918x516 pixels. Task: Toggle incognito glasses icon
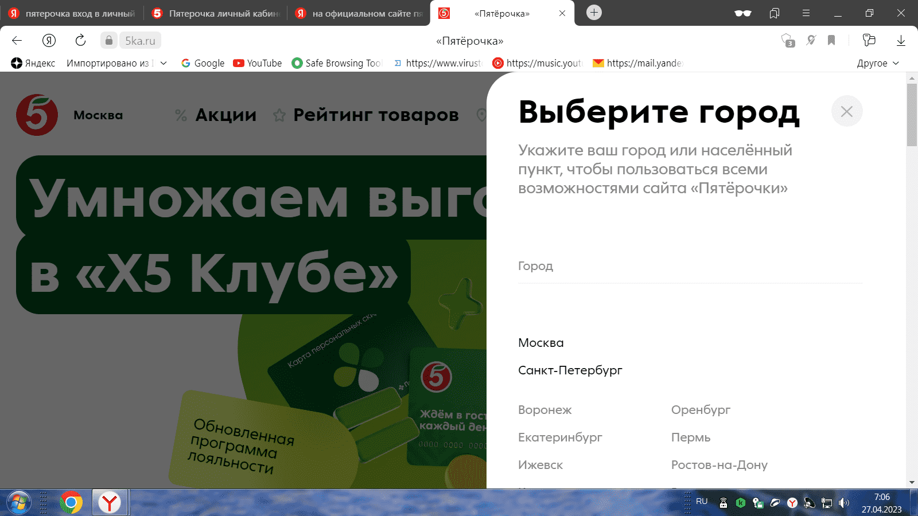tap(743, 13)
